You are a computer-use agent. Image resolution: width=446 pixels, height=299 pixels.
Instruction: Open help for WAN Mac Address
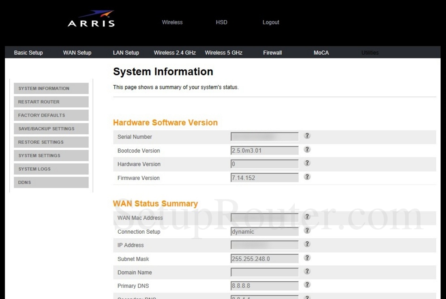pyautogui.click(x=307, y=217)
